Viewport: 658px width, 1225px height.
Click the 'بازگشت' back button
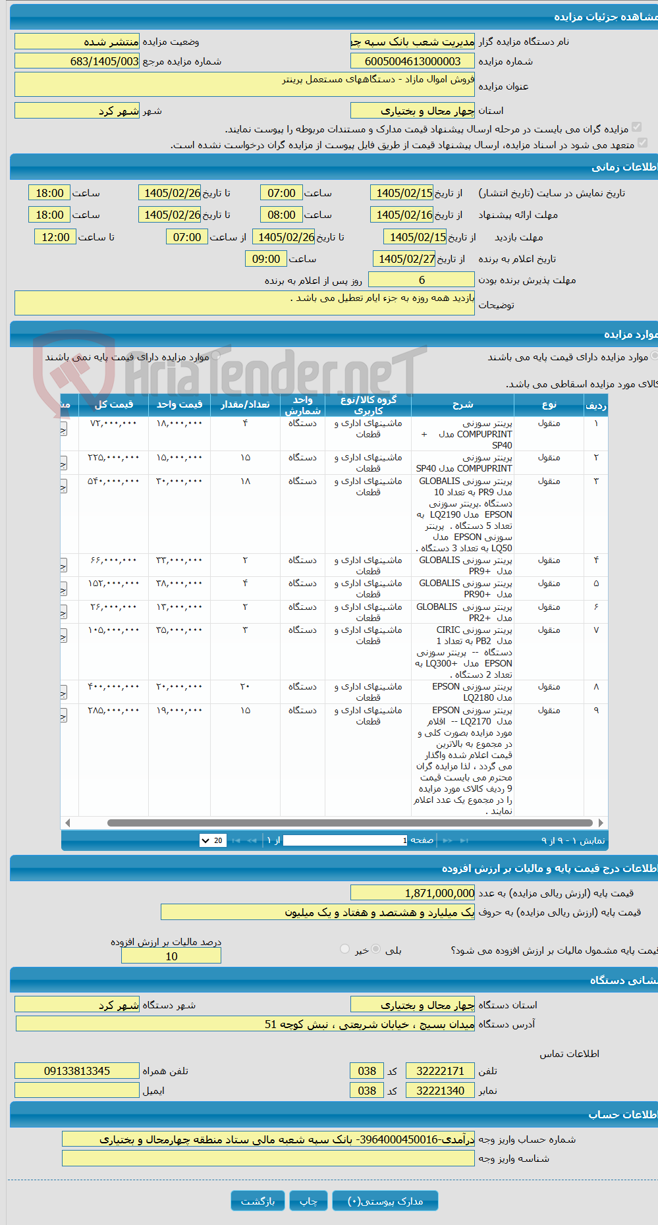[258, 1201]
